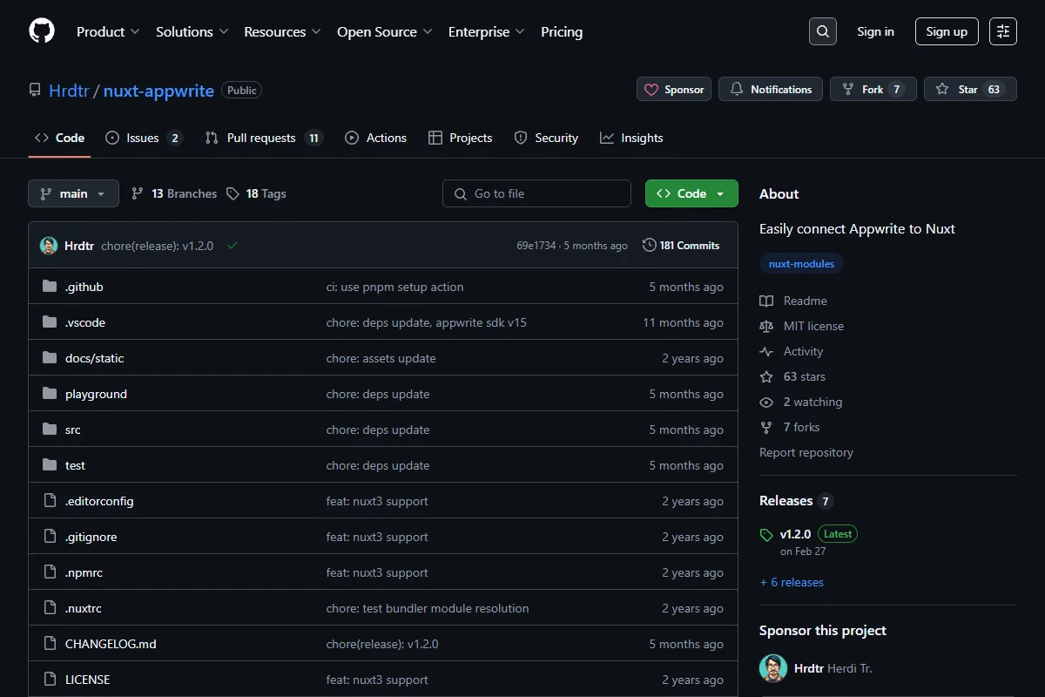Click the latest release tag icon
The height and width of the screenshot is (697, 1045).
[x=766, y=534]
